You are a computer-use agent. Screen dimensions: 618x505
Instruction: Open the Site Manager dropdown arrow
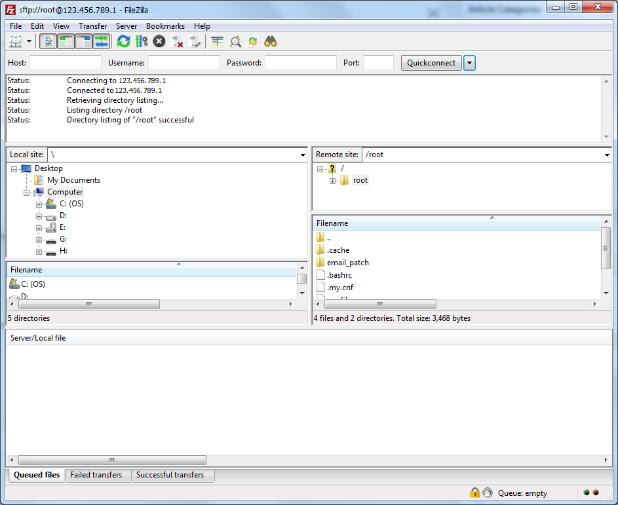click(x=29, y=41)
